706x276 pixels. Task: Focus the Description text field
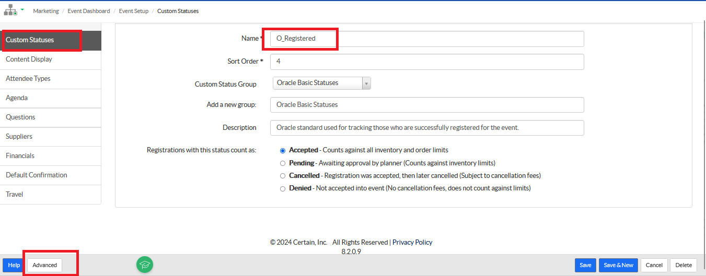[426, 128]
